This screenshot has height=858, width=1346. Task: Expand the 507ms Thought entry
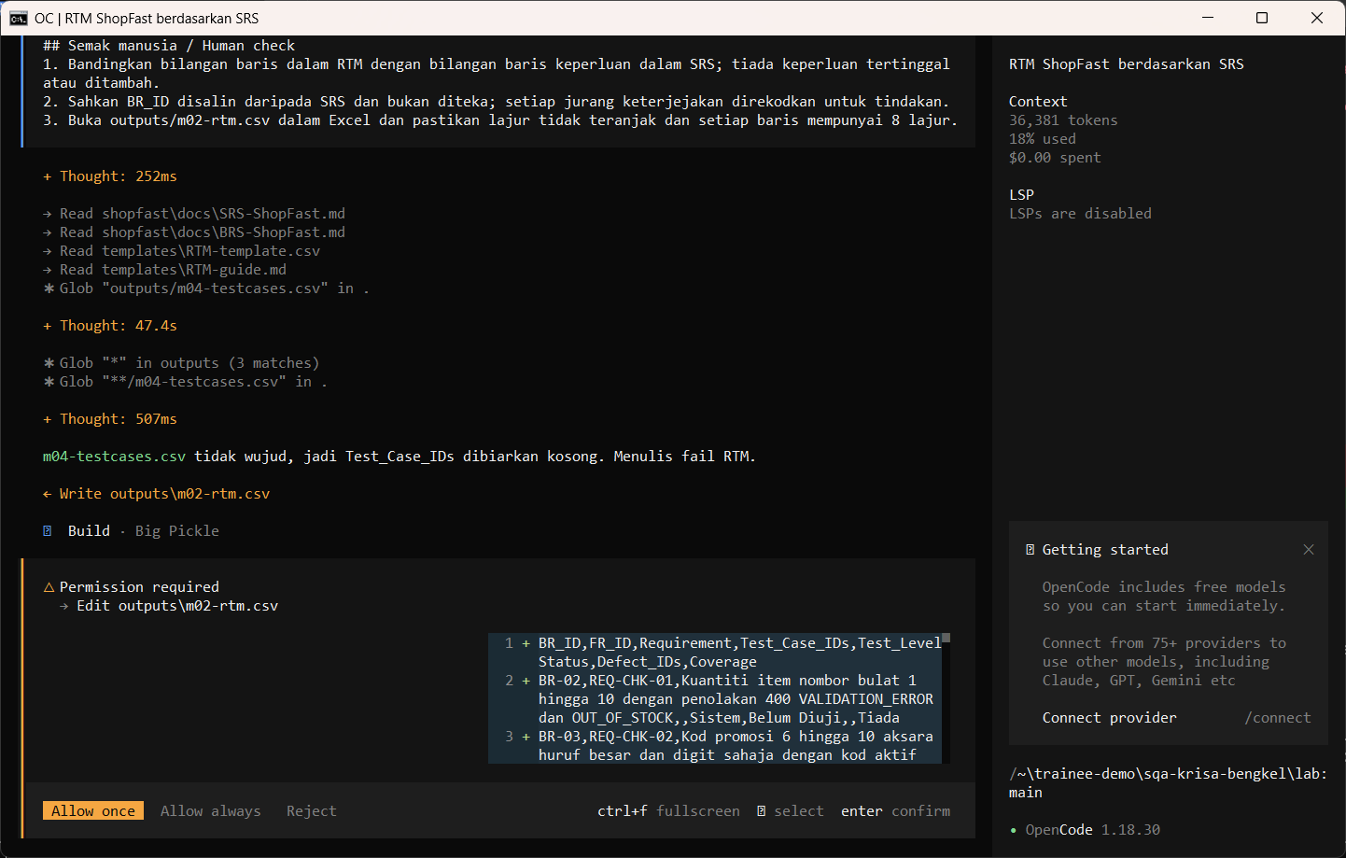[110, 418]
